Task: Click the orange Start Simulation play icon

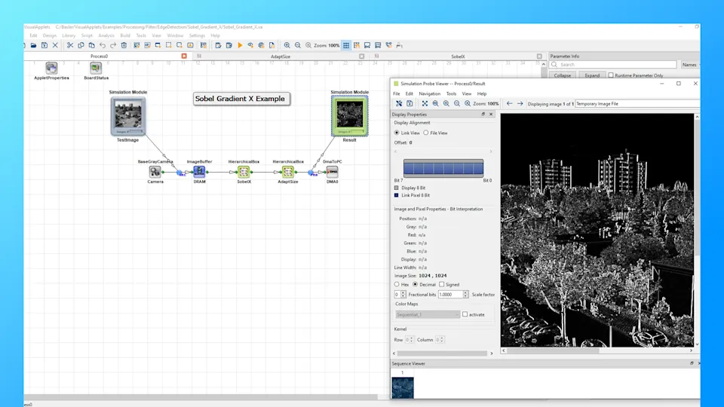Action: click(x=240, y=45)
